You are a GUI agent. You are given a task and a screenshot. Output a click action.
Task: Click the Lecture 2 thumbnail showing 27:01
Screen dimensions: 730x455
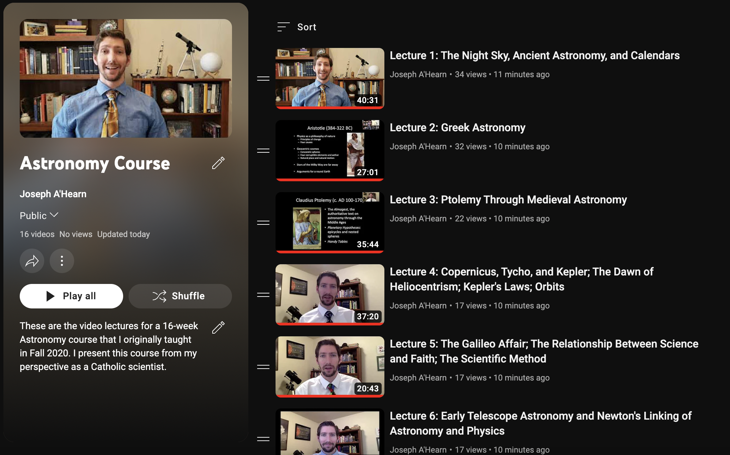330,151
